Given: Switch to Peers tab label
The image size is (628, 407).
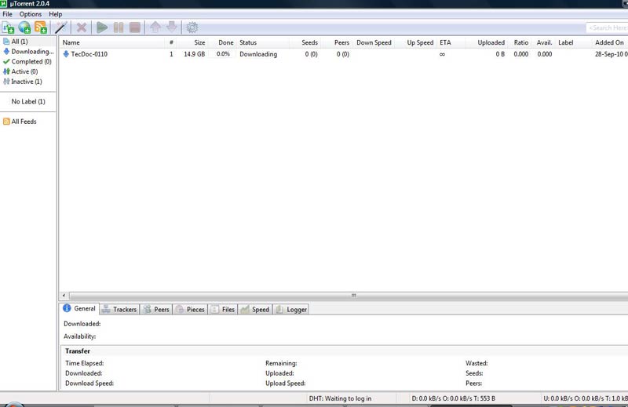Looking at the screenshot, I should [x=162, y=309].
